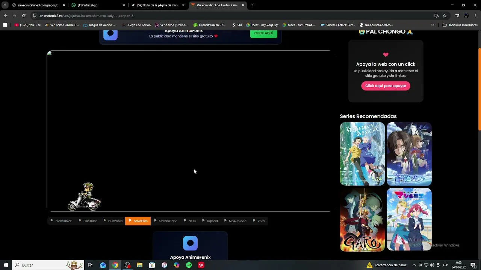The height and width of the screenshot is (270, 481).
Task: Open the top-left recommended series poster
Action: [362, 154]
